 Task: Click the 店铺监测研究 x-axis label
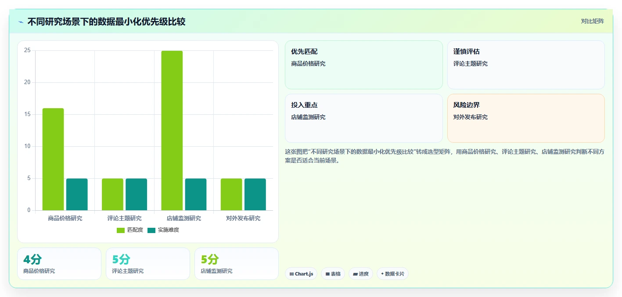tap(184, 218)
